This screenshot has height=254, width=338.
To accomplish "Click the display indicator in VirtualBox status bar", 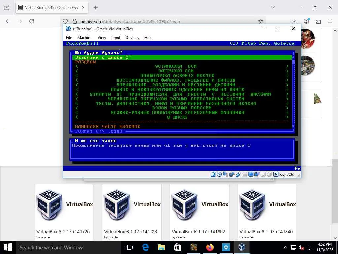I will coord(251,174).
